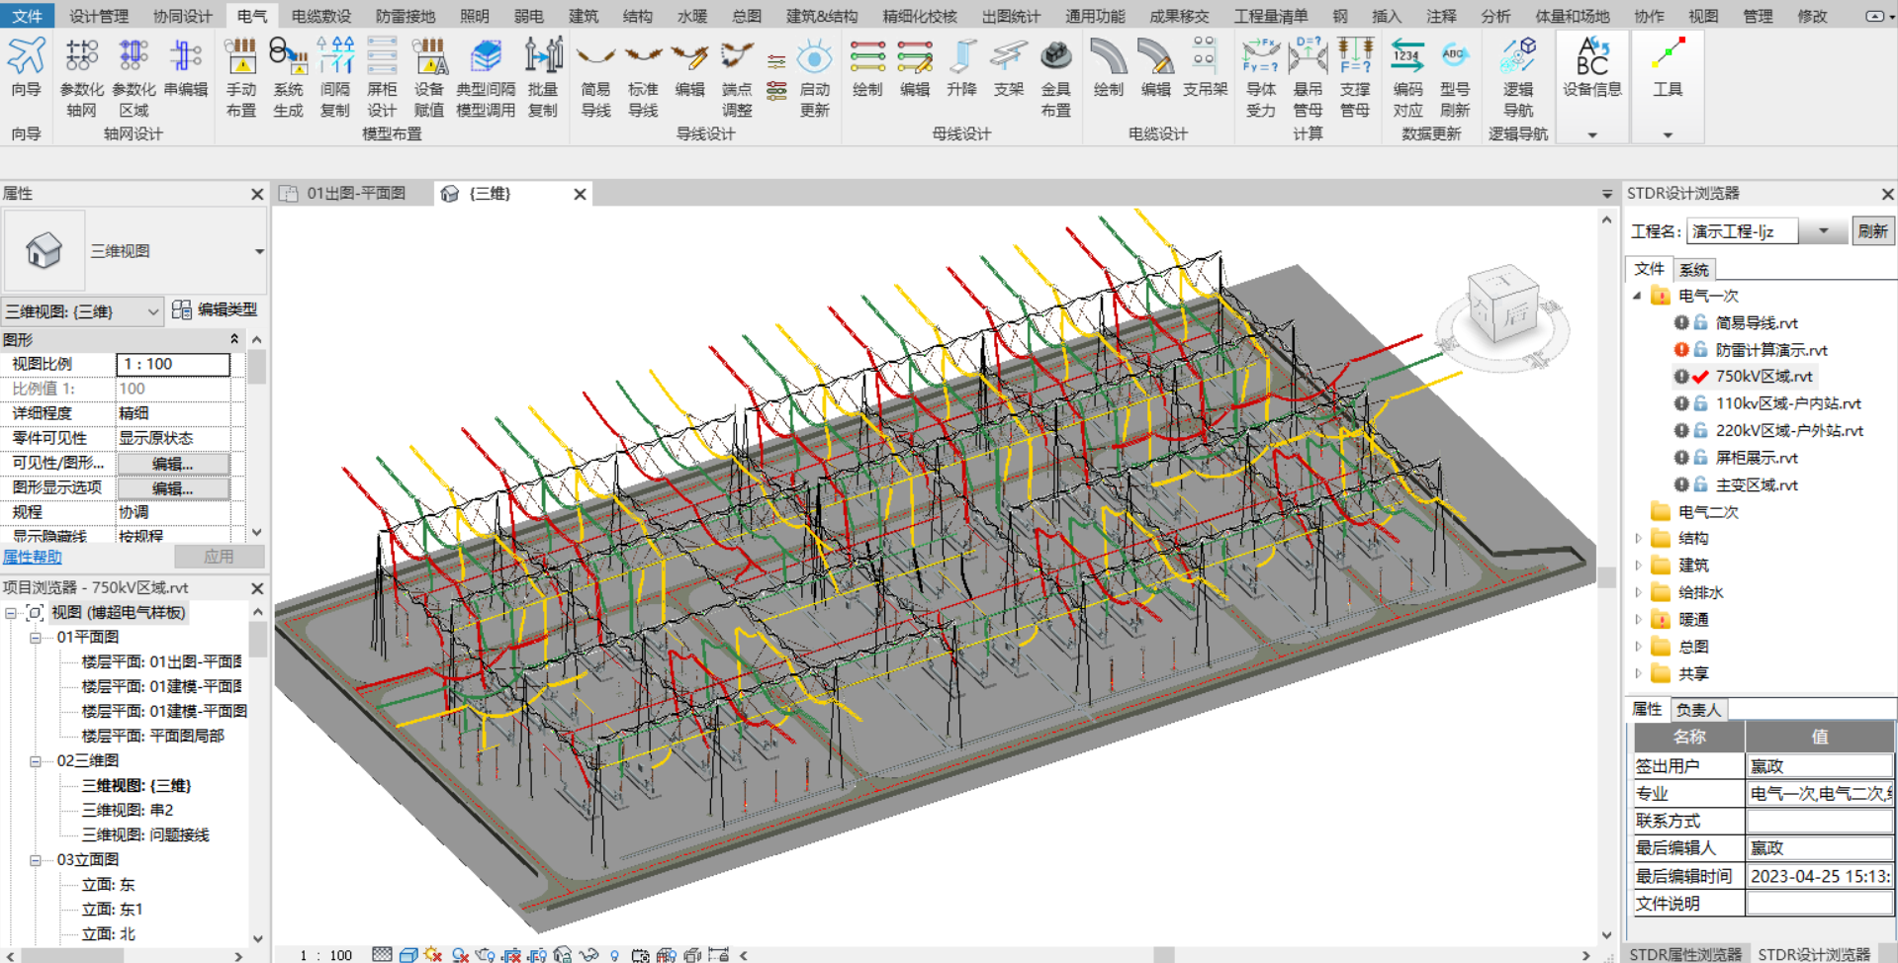Image resolution: width=1898 pixels, height=963 pixels.
Task: Expand 暖通 folder in STDR browser
Action: tap(1638, 620)
